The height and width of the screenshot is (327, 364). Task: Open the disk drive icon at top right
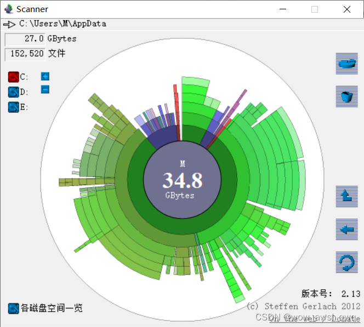coord(346,64)
